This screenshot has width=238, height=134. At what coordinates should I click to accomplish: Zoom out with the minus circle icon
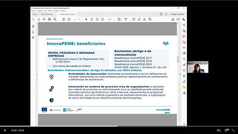97,19
